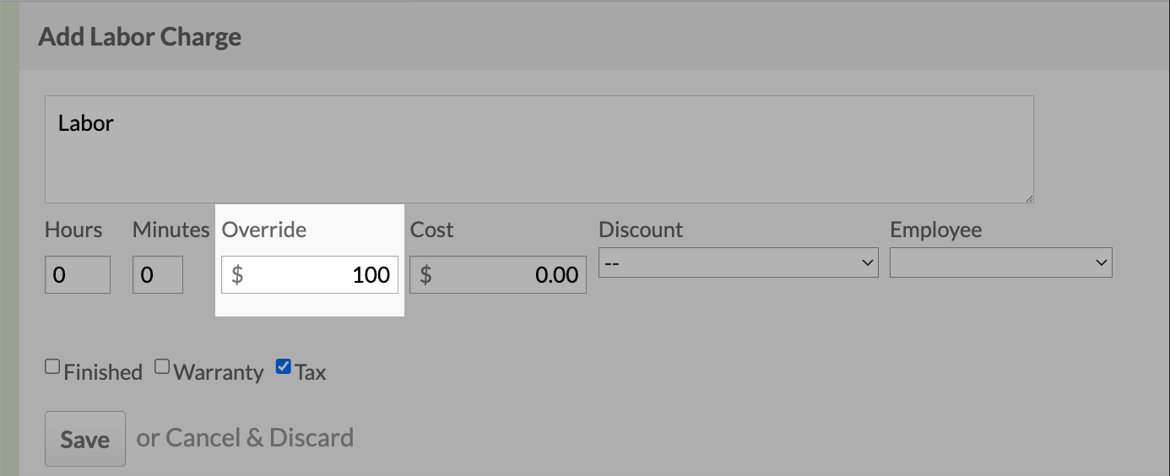Screen dimensions: 1170x476
Task: Click the Discount label text
Action: pyautogui.click(x=641, y=230)
